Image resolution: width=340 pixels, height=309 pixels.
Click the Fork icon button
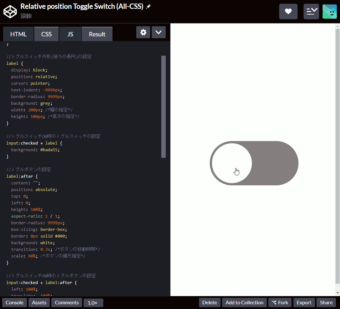click(x=280, y=302)
